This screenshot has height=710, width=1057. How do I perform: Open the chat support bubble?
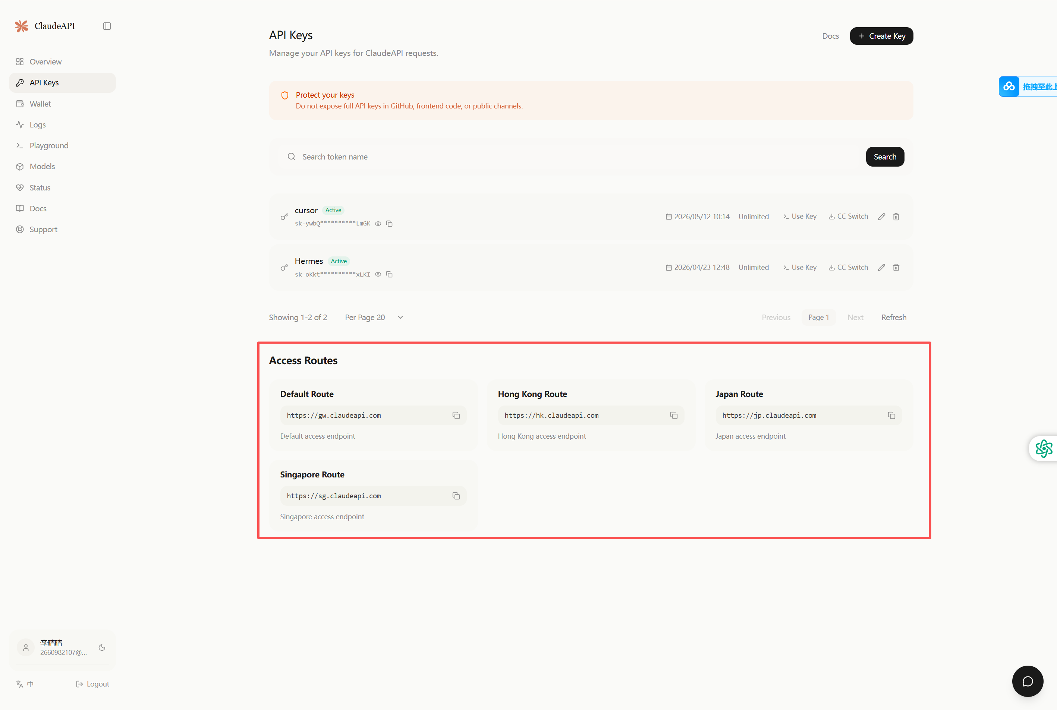tap(1028, 681)
